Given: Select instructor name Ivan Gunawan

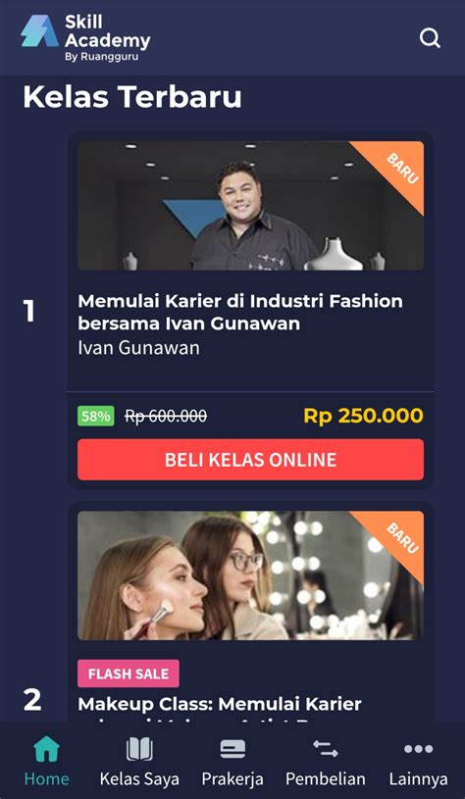Looking at the screenshot, I should point(138,348).
